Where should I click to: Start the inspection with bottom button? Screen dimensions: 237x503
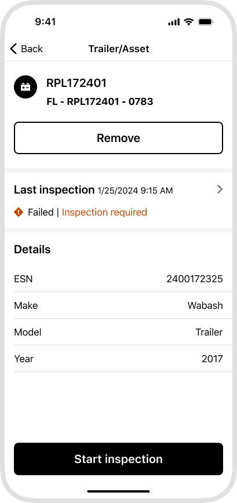118,459
